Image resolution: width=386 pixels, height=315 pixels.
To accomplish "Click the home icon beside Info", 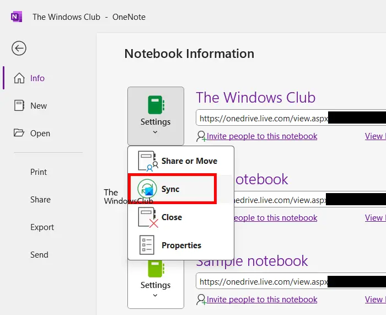I will point(19,78).
